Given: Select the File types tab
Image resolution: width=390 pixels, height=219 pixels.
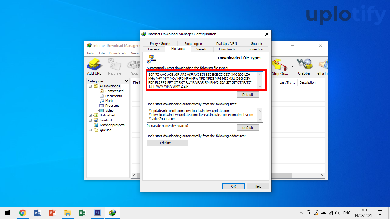Looking at the screenshot, I should [178, 49].
